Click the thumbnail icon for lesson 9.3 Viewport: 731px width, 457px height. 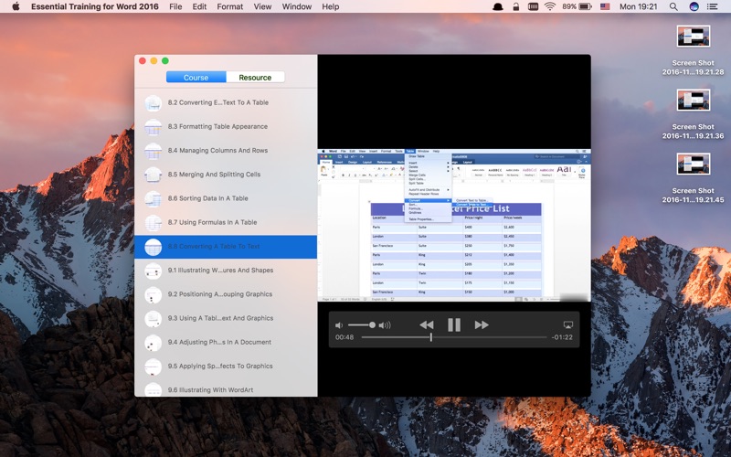pyautogui.click(x=153, y=318)
